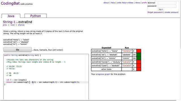This screenshot has width=181, height=101.
Task: Click the extraEnd("Hello") example text
Action: tap(16, 40)
